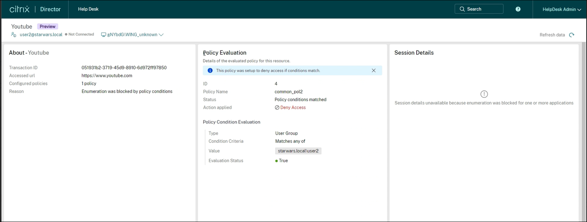This screenshot has height=222, width=587.
Task: Click inside the Search input field
Action: [483, 9]
